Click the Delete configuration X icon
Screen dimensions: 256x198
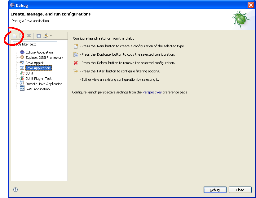point(29,36)
